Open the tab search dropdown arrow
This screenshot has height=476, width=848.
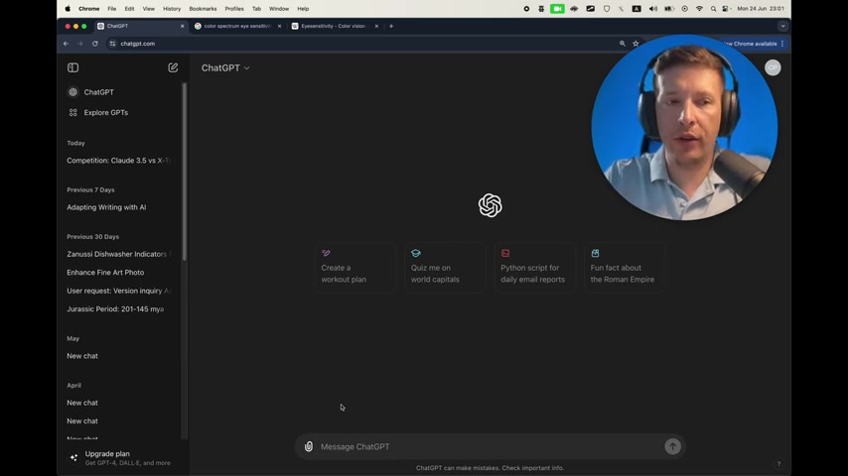tap(782, 26)
